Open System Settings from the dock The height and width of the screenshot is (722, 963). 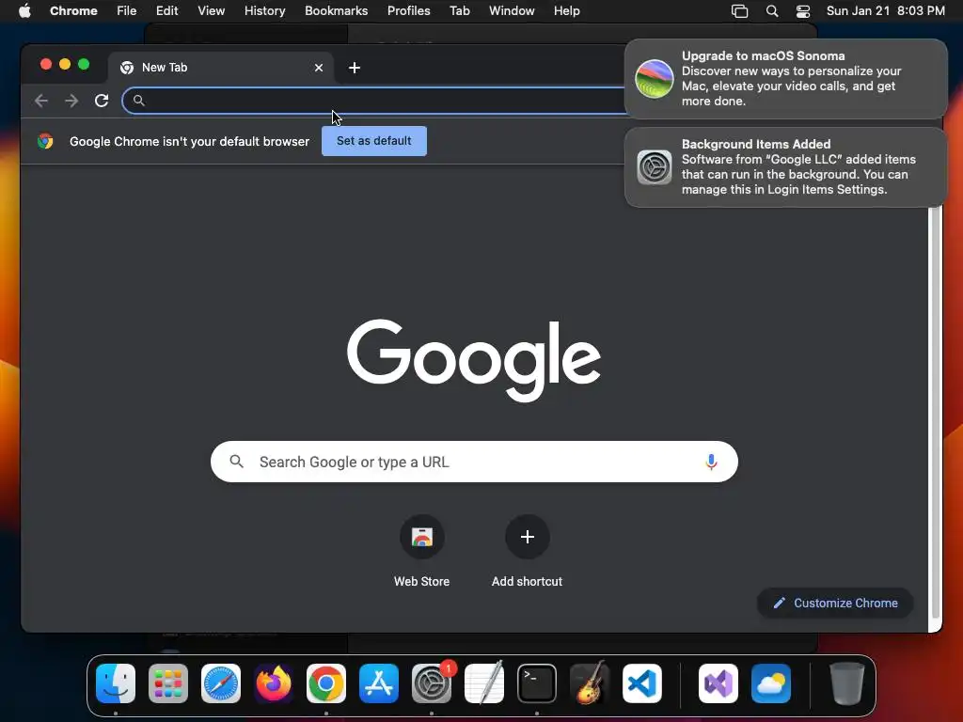[x=431, y=683]
